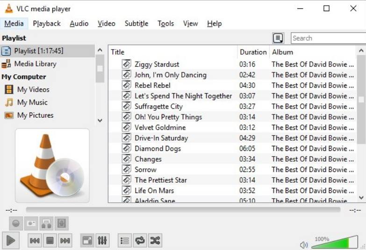Take a snapshot with camera icon
The image size is (366, 250).
pyautogui.click(x=31, y=223)
